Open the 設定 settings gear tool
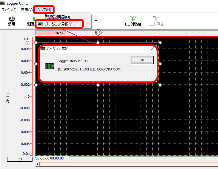The width and height of the screenshot is (218, 169). pos(12,21)
